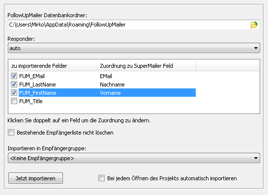This screenshot has width=268, height=195.
Task: Uncheck the FUM_FirstName field checkbox
Action: [14, 92]
